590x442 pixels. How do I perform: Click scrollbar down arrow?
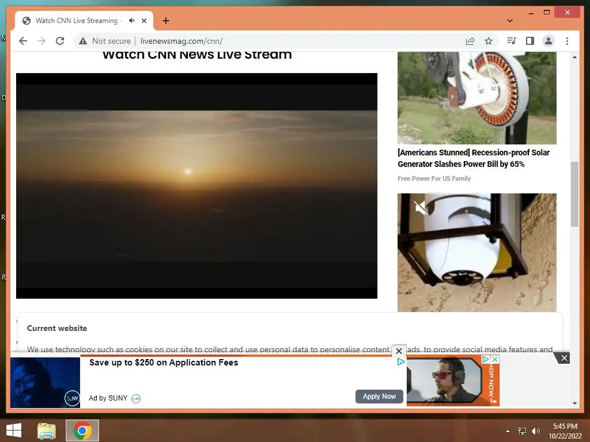point(574,403)
